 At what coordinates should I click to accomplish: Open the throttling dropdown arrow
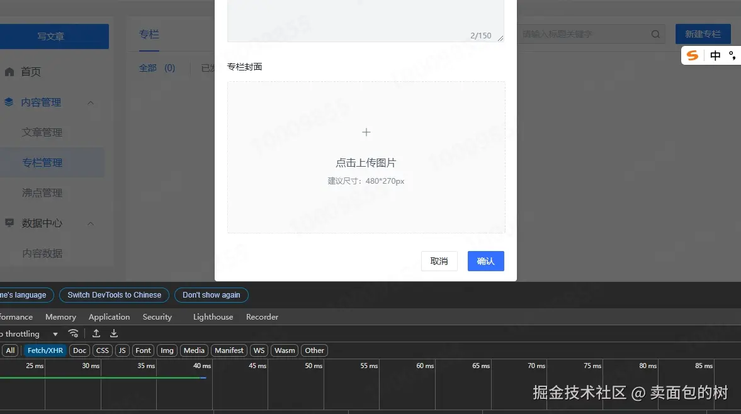pyautogui.click(x=55, y=334)
